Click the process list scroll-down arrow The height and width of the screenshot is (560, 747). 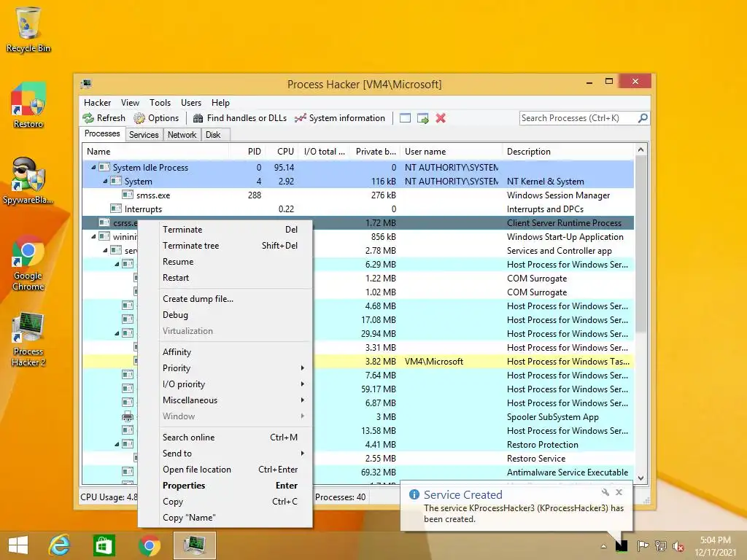(x=640, y=478)
